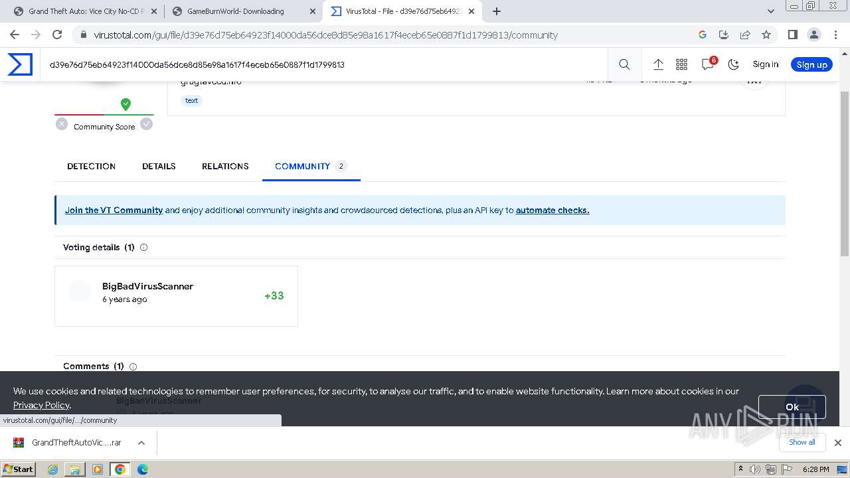
Task: Click Voting details info icon
Action: coord(143,247)
